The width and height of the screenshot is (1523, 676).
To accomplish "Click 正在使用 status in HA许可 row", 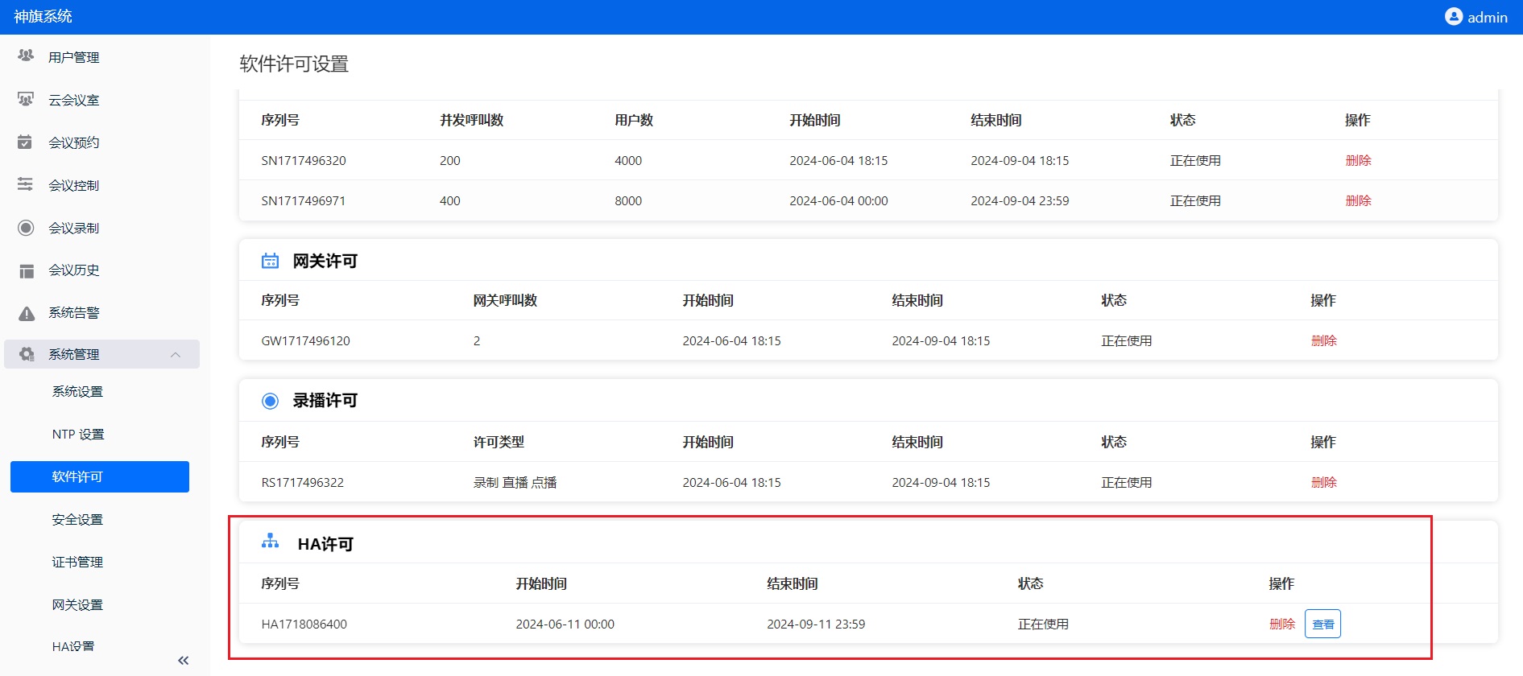I will [1043, 624].
